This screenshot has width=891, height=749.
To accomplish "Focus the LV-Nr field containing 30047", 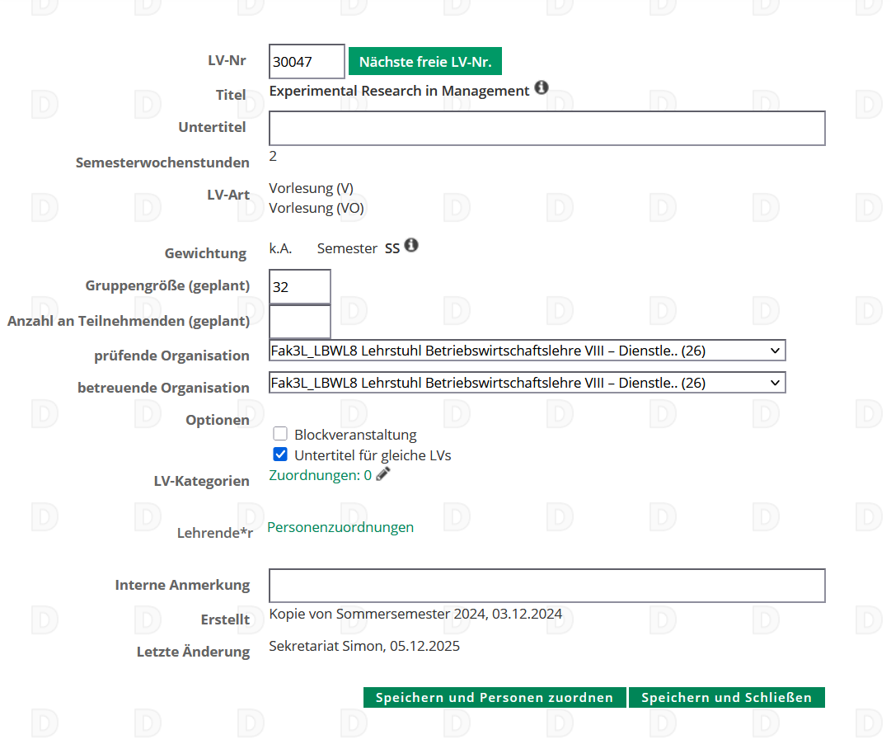I will click(x=307, y=62).
